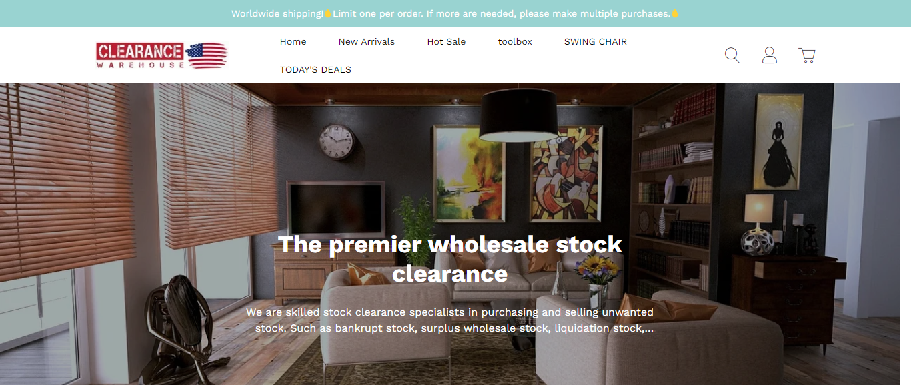Click the Clearance Warehouse logo
This screenshot has height=385, width=911.
(x=162, y=55)
